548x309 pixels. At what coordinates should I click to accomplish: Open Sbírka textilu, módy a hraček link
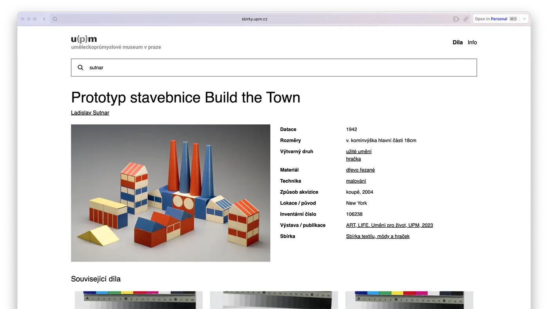click(378, 236)
